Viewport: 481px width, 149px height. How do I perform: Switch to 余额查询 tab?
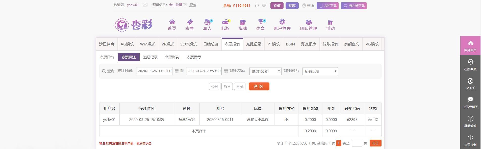pos(352,44)
